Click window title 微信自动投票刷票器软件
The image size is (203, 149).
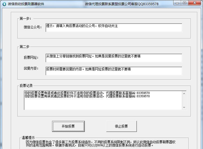tap(26, 4)
